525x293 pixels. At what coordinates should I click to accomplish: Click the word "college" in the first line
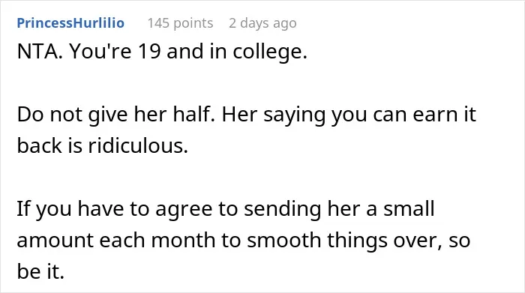(266, 52)
